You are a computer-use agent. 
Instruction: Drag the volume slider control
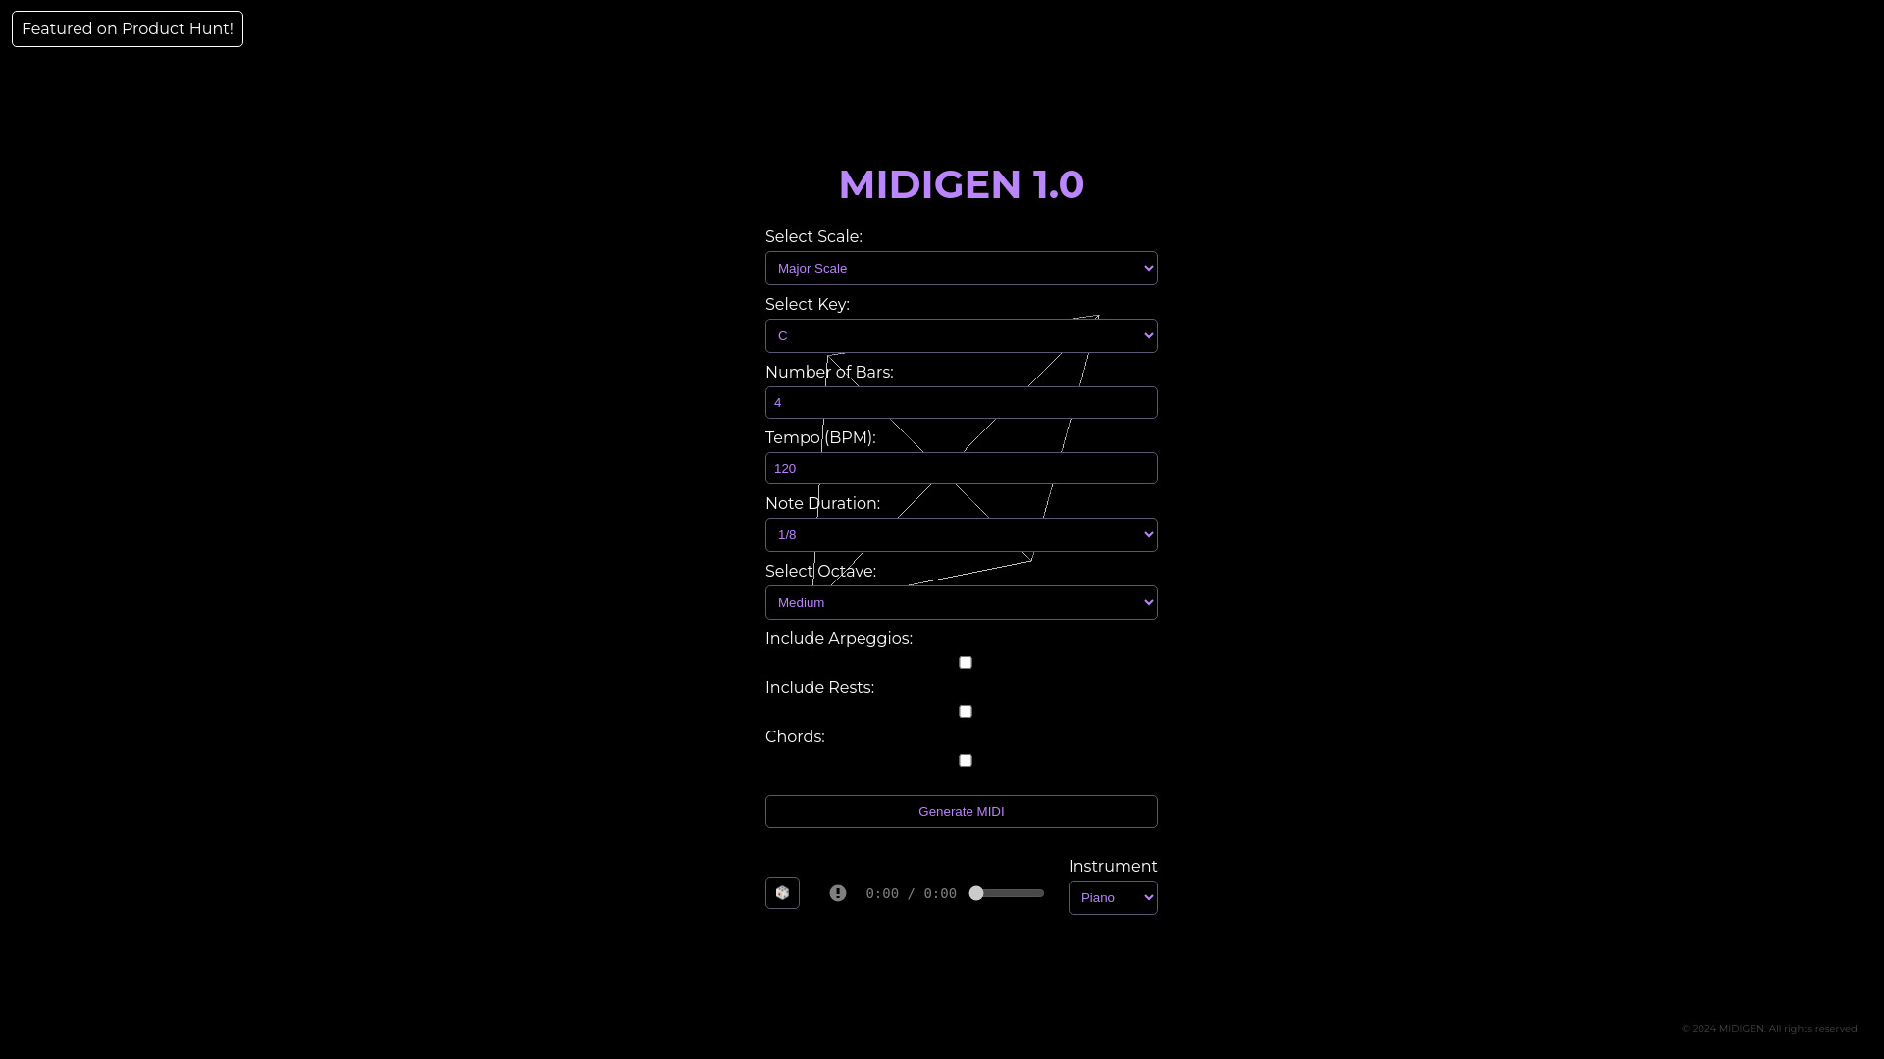point(975,892)
